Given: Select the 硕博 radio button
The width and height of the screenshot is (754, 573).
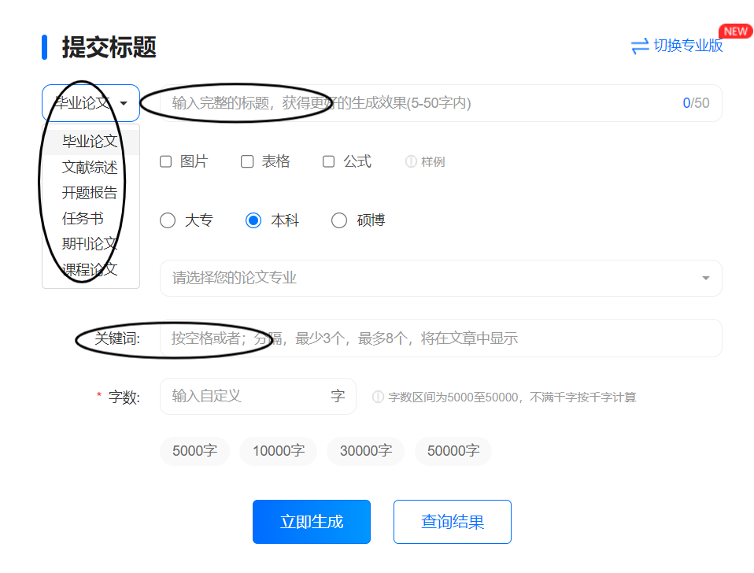Looking at the screenshot, I should 339,220.
